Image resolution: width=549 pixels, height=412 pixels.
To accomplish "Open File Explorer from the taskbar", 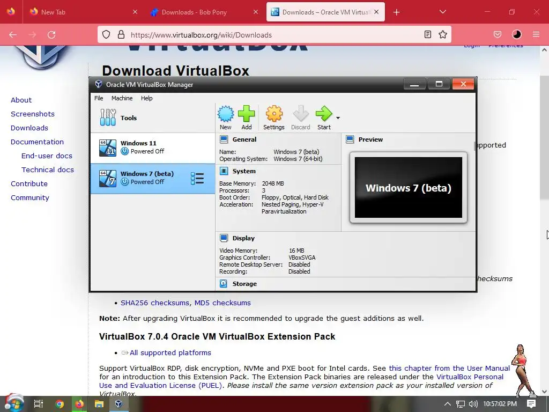I will (99, 404).
